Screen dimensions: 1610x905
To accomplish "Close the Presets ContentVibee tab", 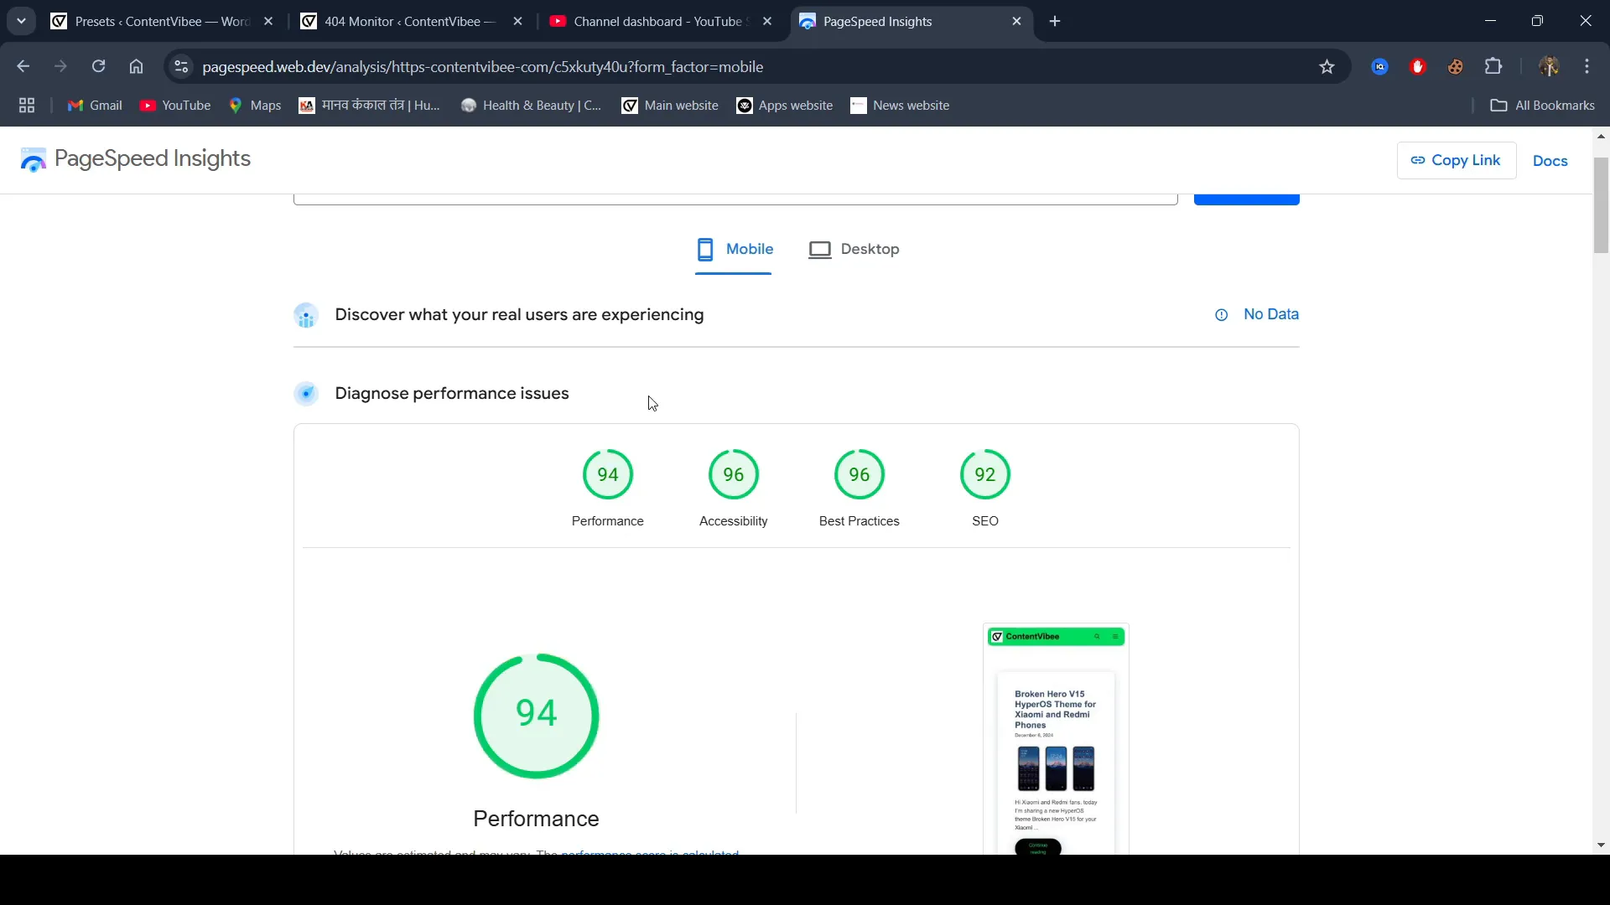I will pyautogui.click(x=268, y=21).
